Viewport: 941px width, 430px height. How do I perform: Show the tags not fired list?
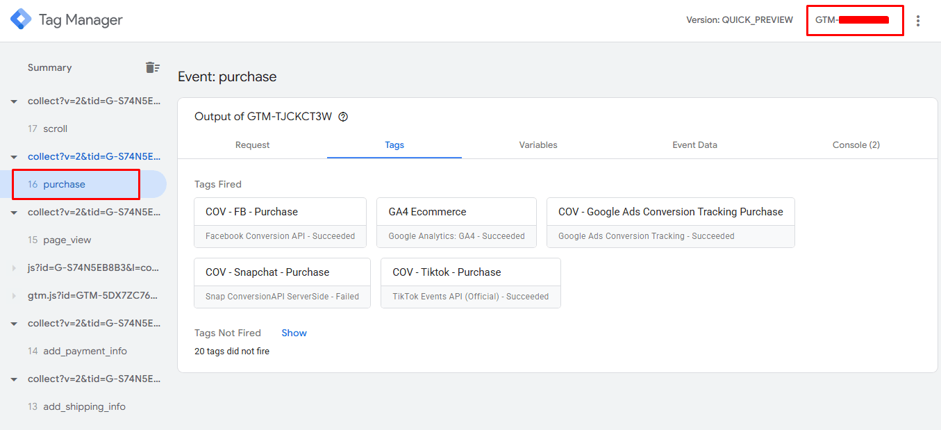294,333
